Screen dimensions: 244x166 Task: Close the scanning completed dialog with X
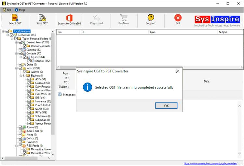click(x=178, y=71)
